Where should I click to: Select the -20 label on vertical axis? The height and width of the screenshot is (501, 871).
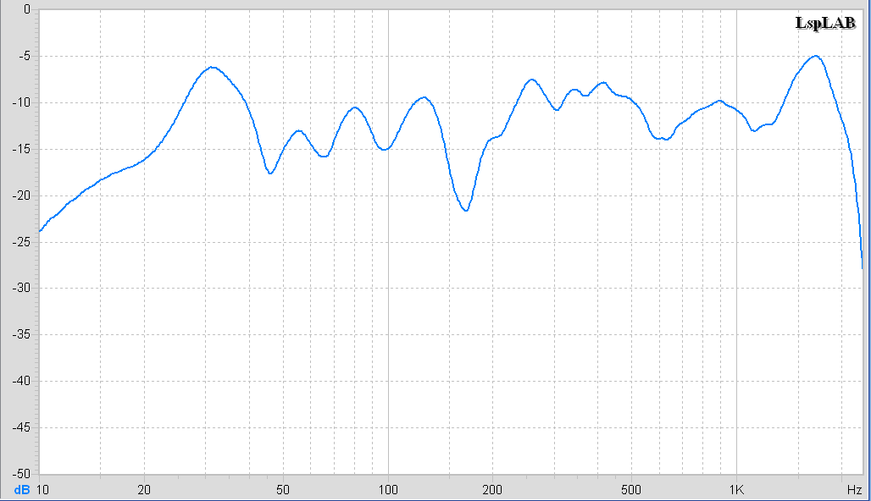tap(21, 195)
